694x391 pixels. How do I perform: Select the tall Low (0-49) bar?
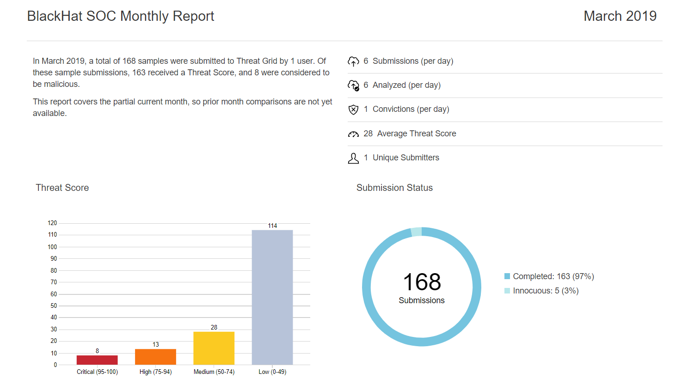(x=272, y=297)
